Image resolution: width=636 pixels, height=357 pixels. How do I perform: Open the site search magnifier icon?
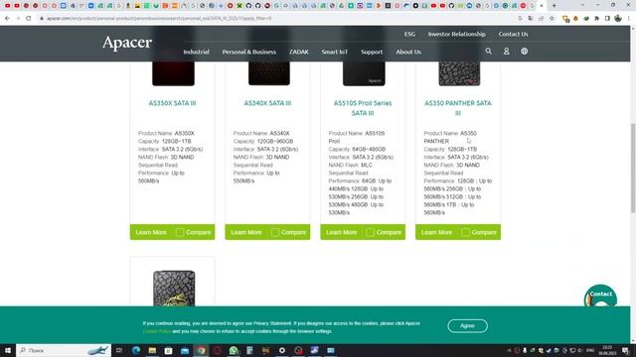point(488,52)
